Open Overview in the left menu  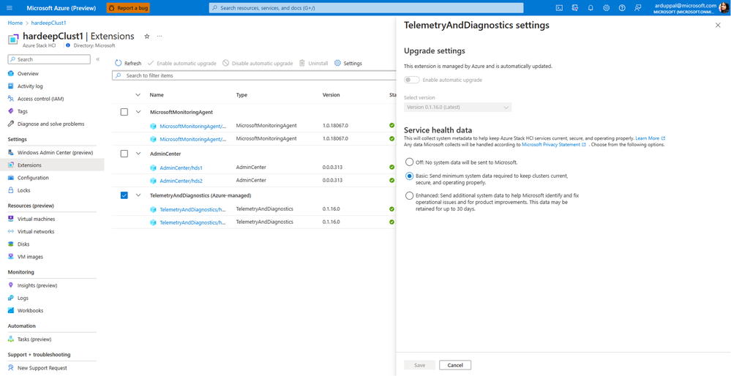pos(28,74)
